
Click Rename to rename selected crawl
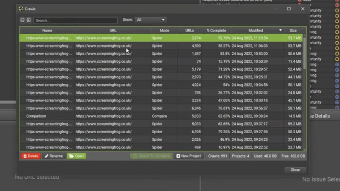54,156
